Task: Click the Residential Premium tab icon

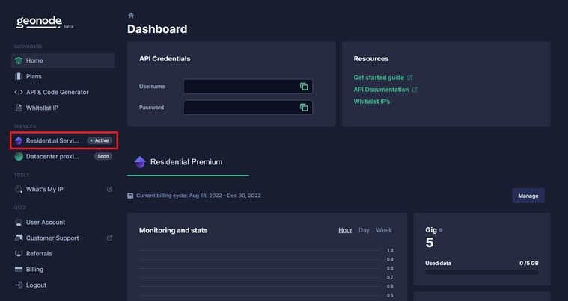Action: click(140, 162)
